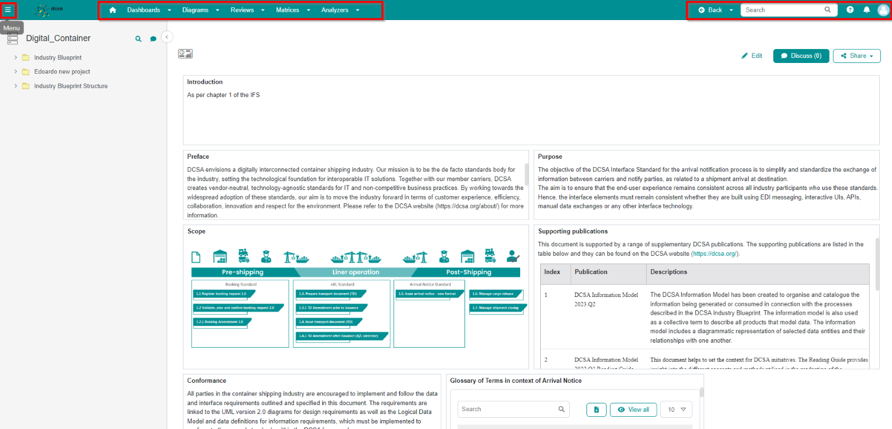Go Back to the previous page
Screen dimensions: 892x429
click(x=710, y=10)
